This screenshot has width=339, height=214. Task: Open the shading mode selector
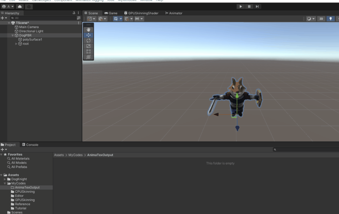pos(310,19)
